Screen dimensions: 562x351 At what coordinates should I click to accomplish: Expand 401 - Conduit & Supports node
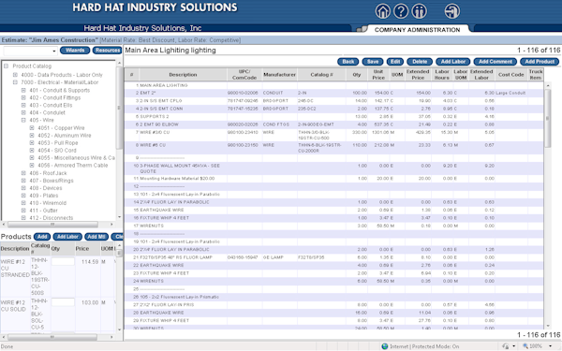[23, 90]
